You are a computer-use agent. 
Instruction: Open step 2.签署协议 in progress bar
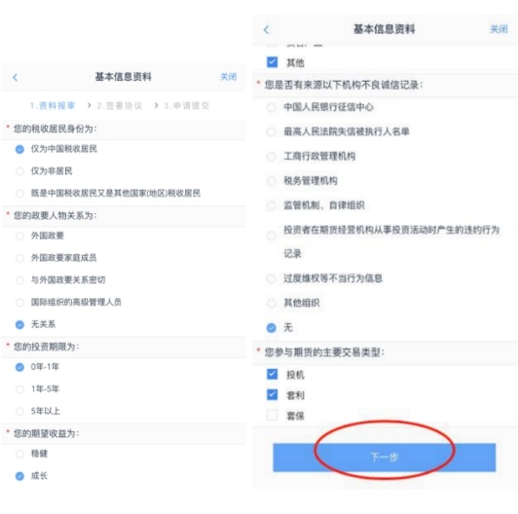pos(120,106)
